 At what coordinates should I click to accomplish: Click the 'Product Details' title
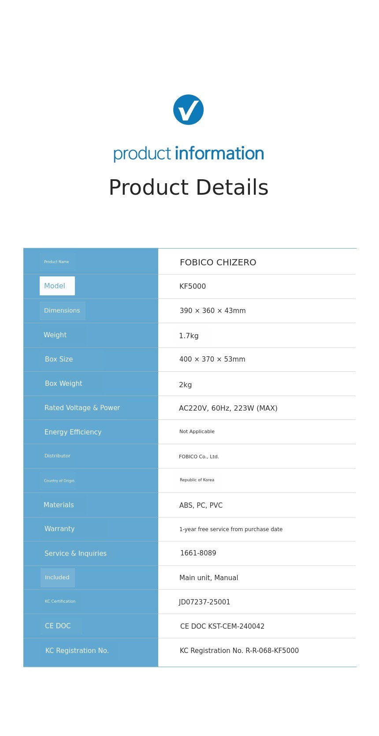tap(189, 188)
